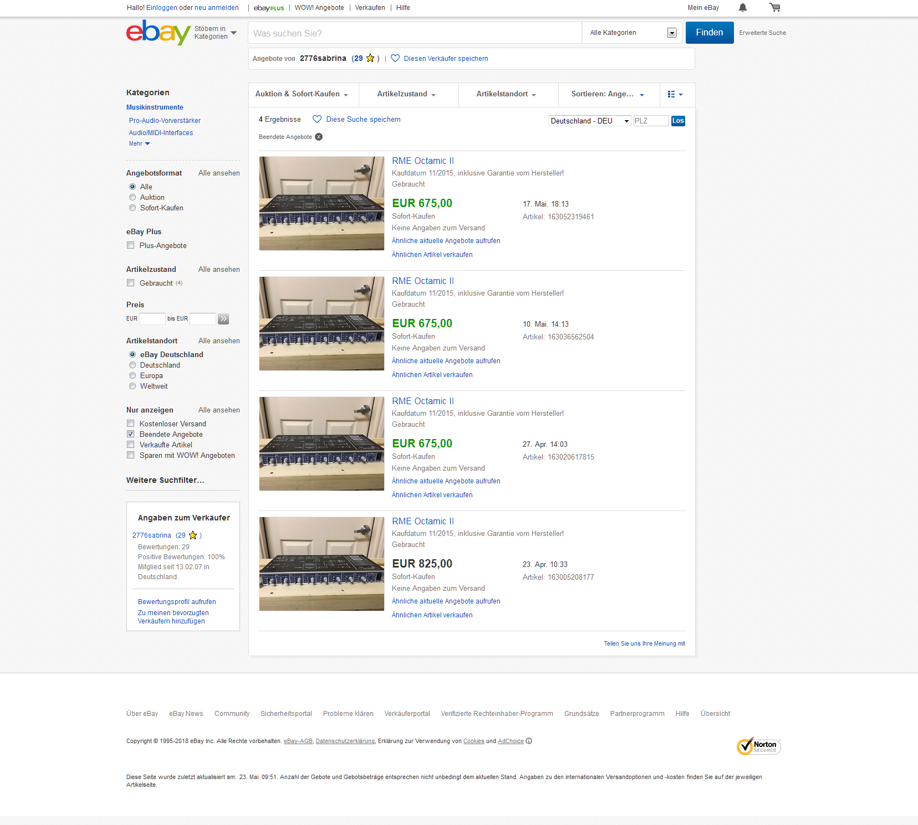
Task: Open the Sortieren dropdown
Action: (x=608, y=95)
